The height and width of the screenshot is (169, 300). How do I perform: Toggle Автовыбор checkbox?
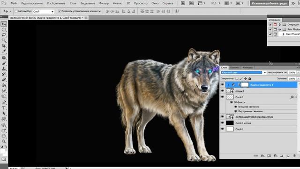pos(16,11)
